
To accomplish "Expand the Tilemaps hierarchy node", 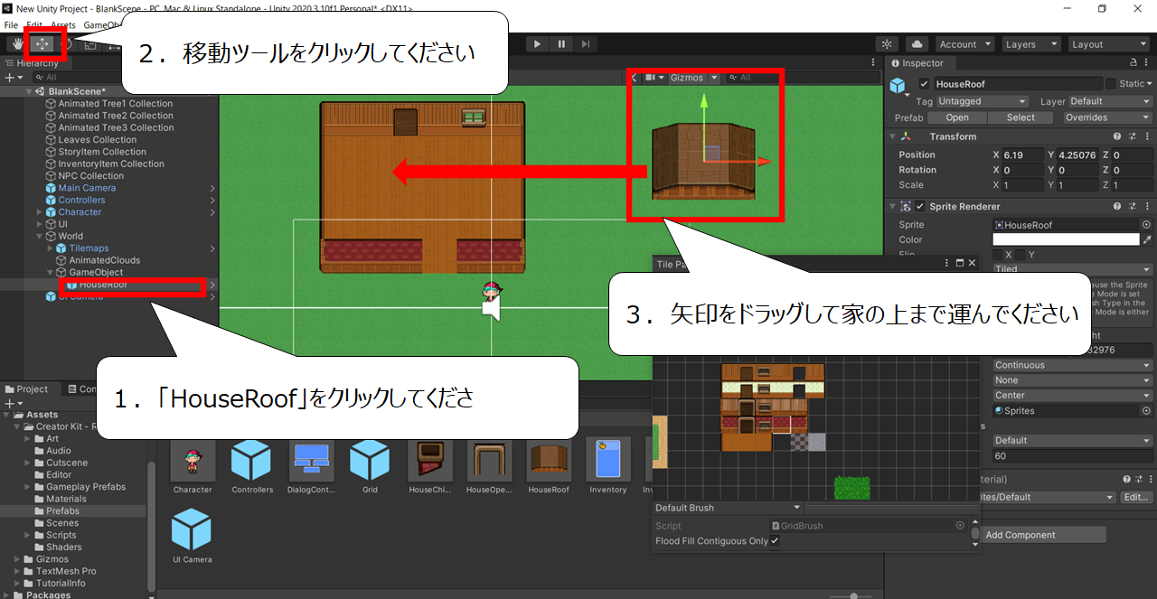I will (x=51, y=248).
